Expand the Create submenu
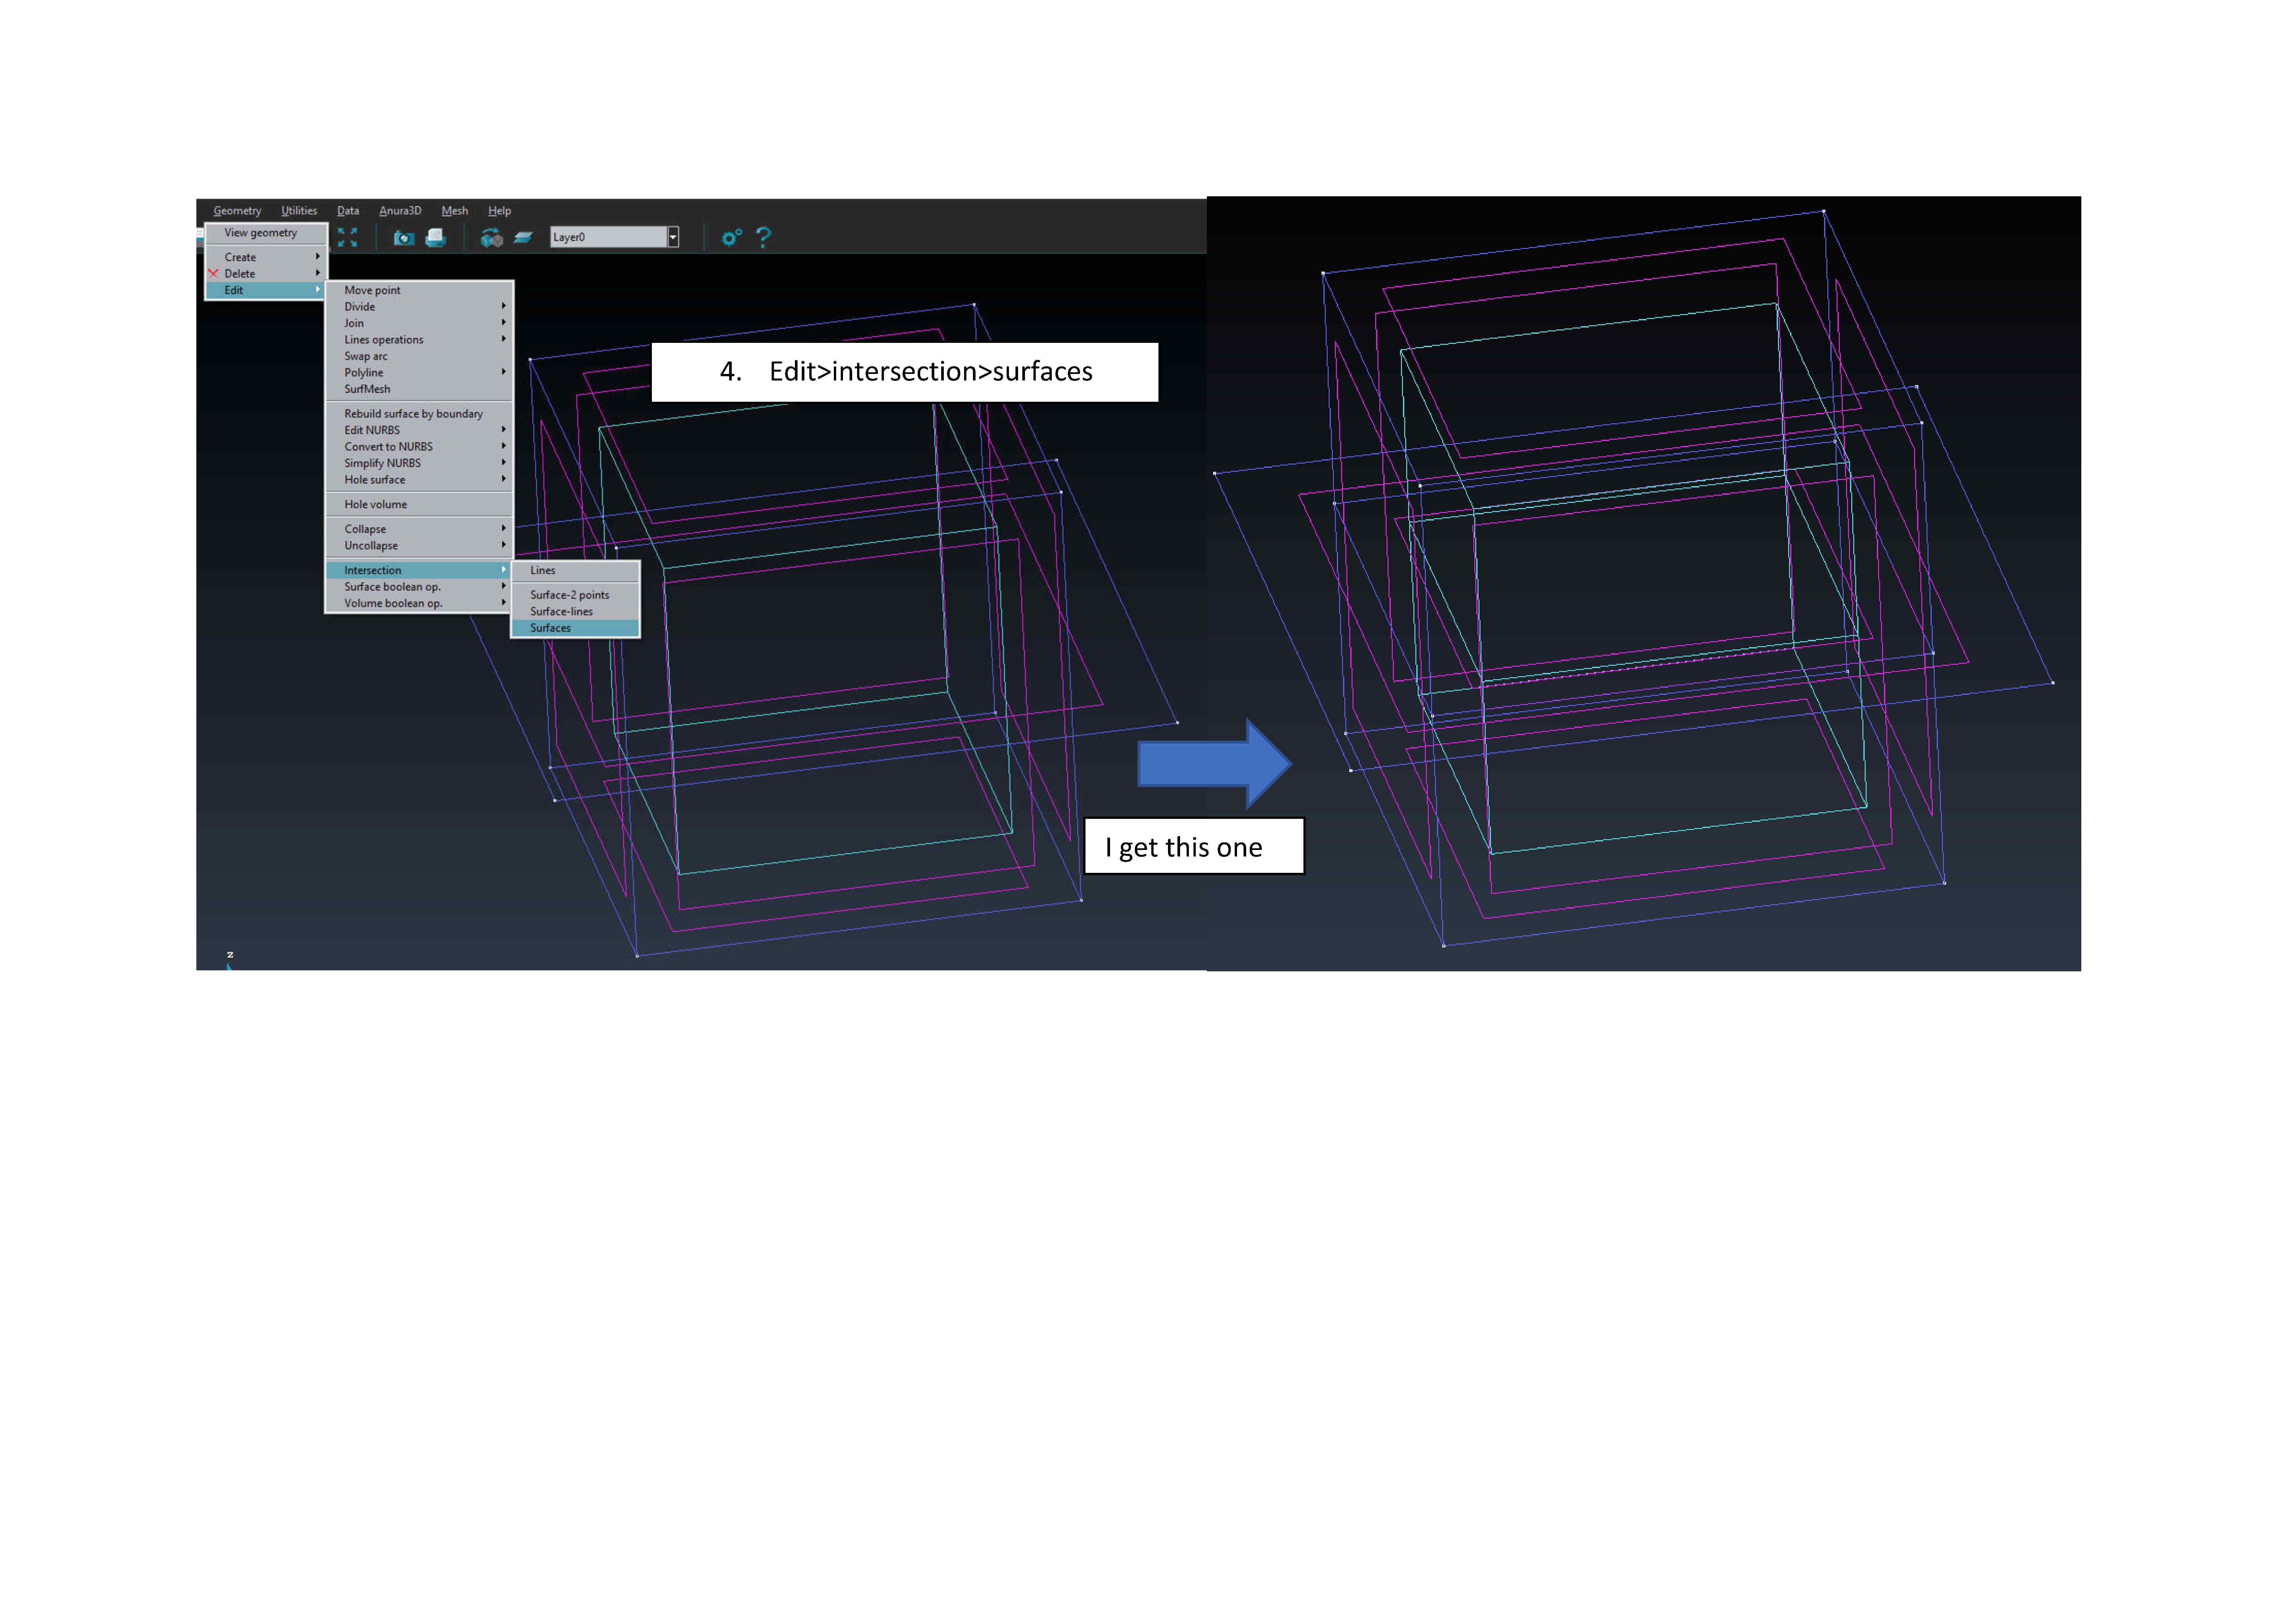The height and width of the screenshot is (1623, 2296). point(266,257)
